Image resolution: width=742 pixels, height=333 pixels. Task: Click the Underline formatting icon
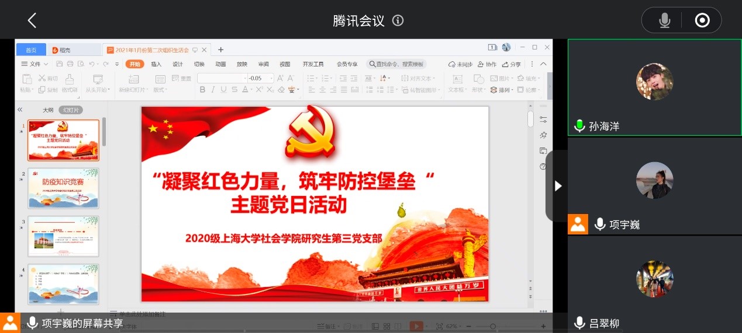[x=223, y=90]
